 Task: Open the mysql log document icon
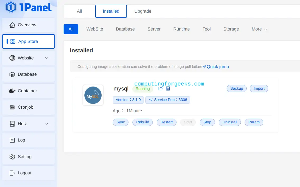(168, 89)
